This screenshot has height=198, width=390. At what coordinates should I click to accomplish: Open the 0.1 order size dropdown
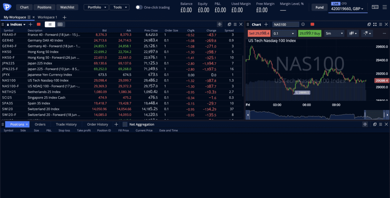284,34
